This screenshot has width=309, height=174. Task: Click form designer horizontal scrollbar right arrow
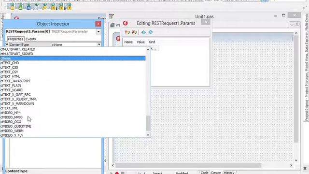[x=291, y=165]
